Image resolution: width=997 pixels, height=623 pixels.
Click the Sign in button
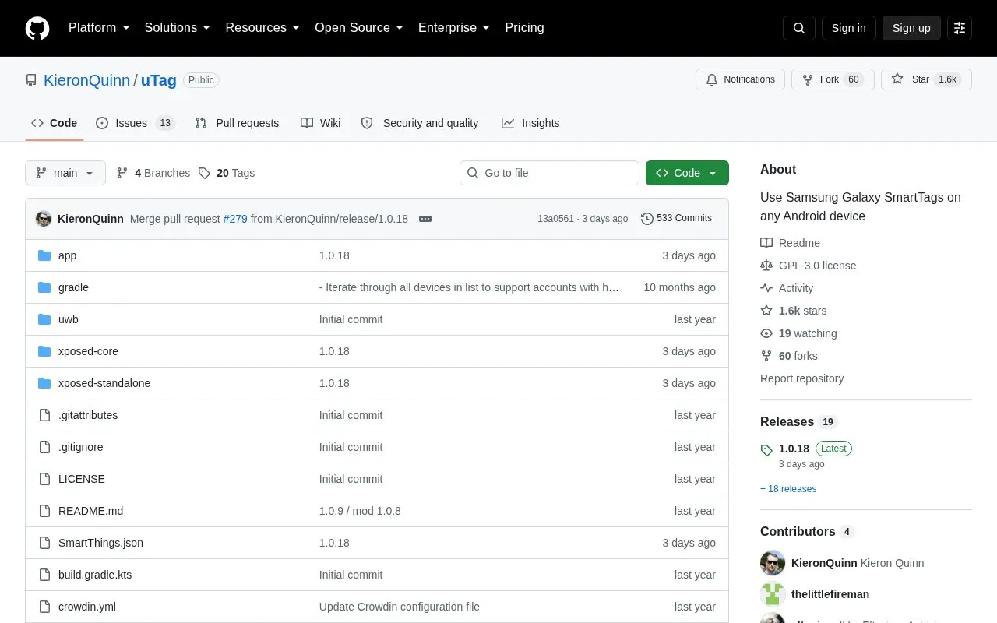(849, 28)
